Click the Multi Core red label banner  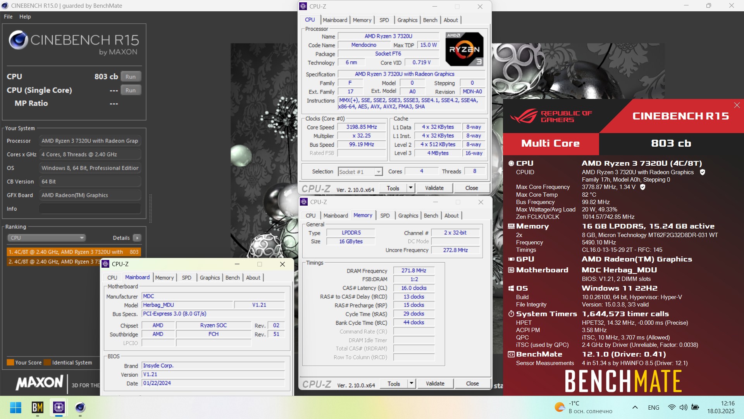pyautogui.click(x=551, y=144)
